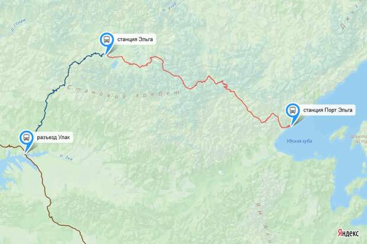Click the станция Порт Эльга train pin icon
The image size is (367, 244).
tap(292, 110)
